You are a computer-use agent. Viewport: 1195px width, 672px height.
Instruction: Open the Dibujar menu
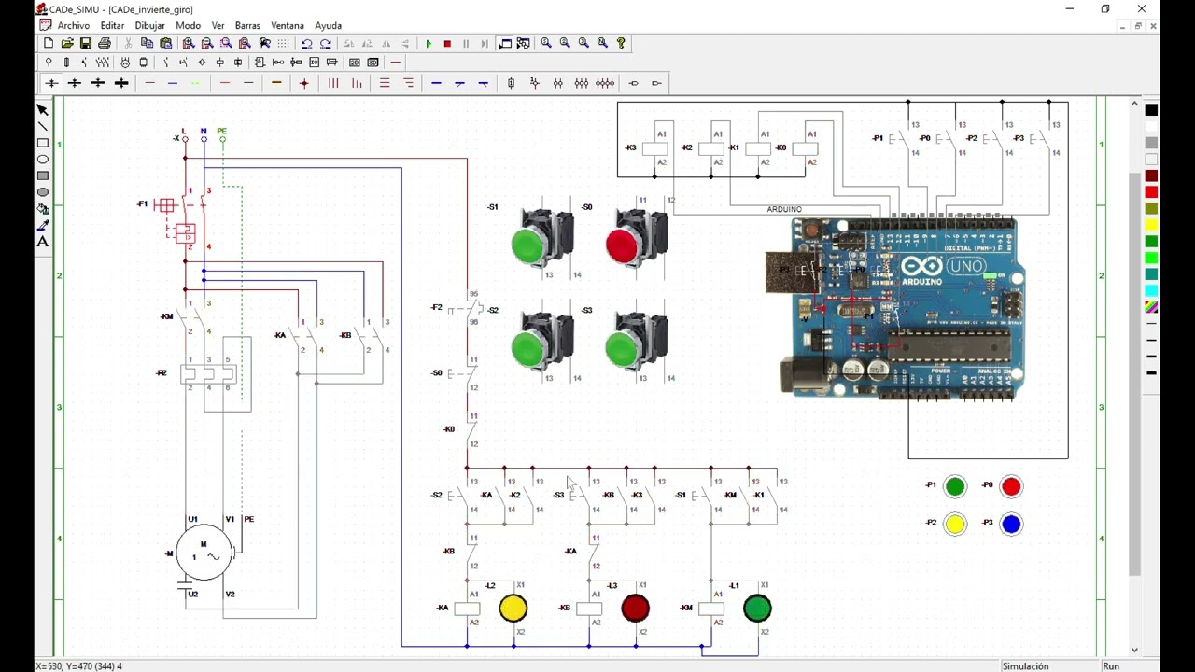point(149,26)
